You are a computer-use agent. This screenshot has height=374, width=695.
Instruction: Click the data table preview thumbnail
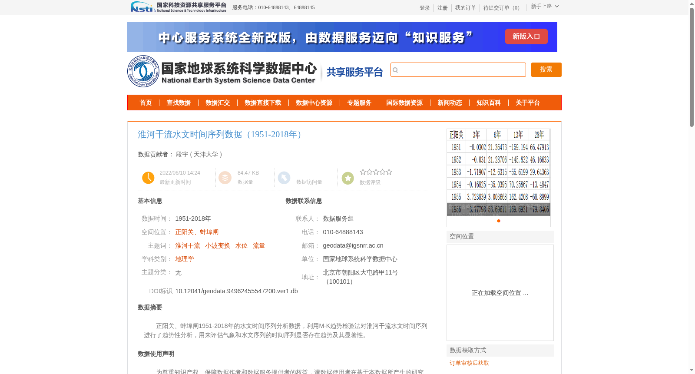499,172
